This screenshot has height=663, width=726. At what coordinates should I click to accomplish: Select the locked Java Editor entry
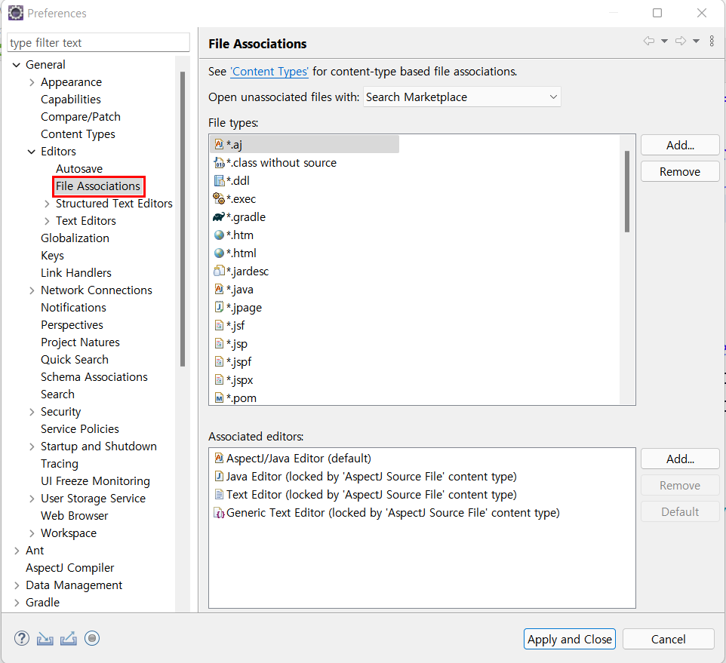[x=365, y=477]
